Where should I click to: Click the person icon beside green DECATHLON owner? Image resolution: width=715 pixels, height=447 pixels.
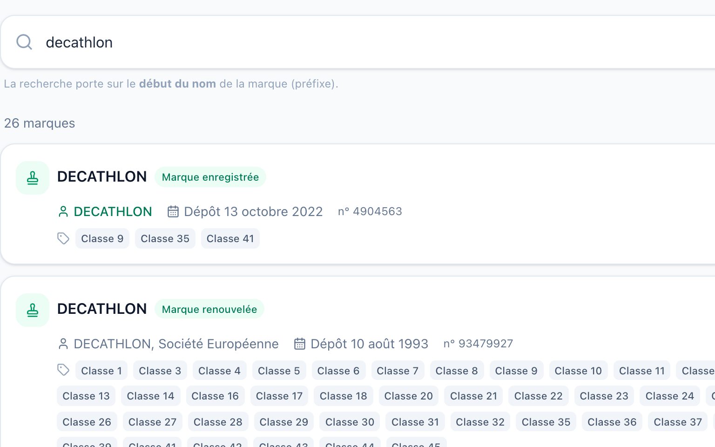click(63, 211)
